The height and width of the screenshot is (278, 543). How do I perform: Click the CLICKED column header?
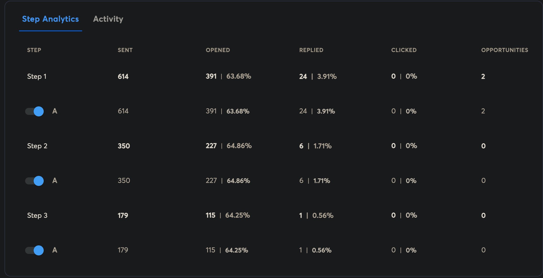coord(404,50)
